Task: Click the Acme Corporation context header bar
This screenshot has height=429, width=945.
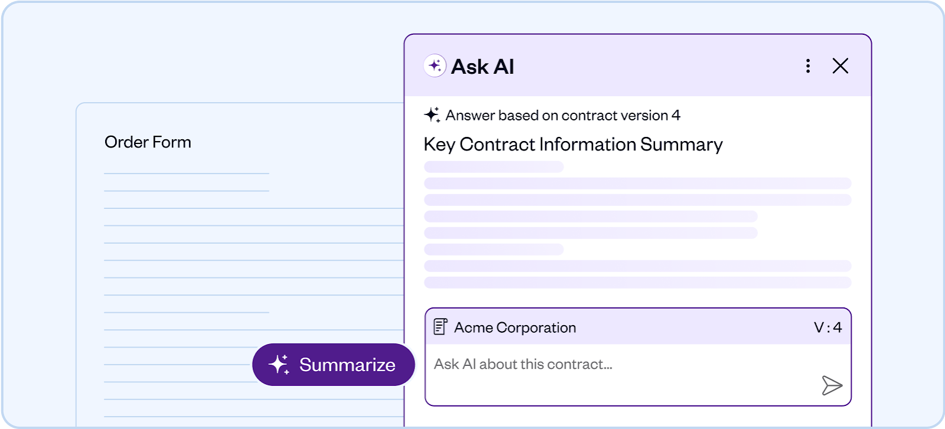Action: tap(638, 327)
